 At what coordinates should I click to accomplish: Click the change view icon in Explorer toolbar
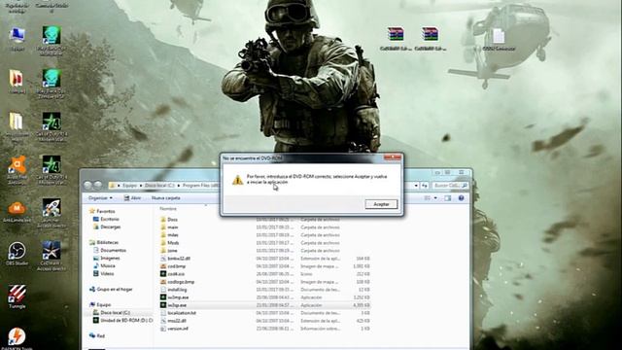coord(428,198)
